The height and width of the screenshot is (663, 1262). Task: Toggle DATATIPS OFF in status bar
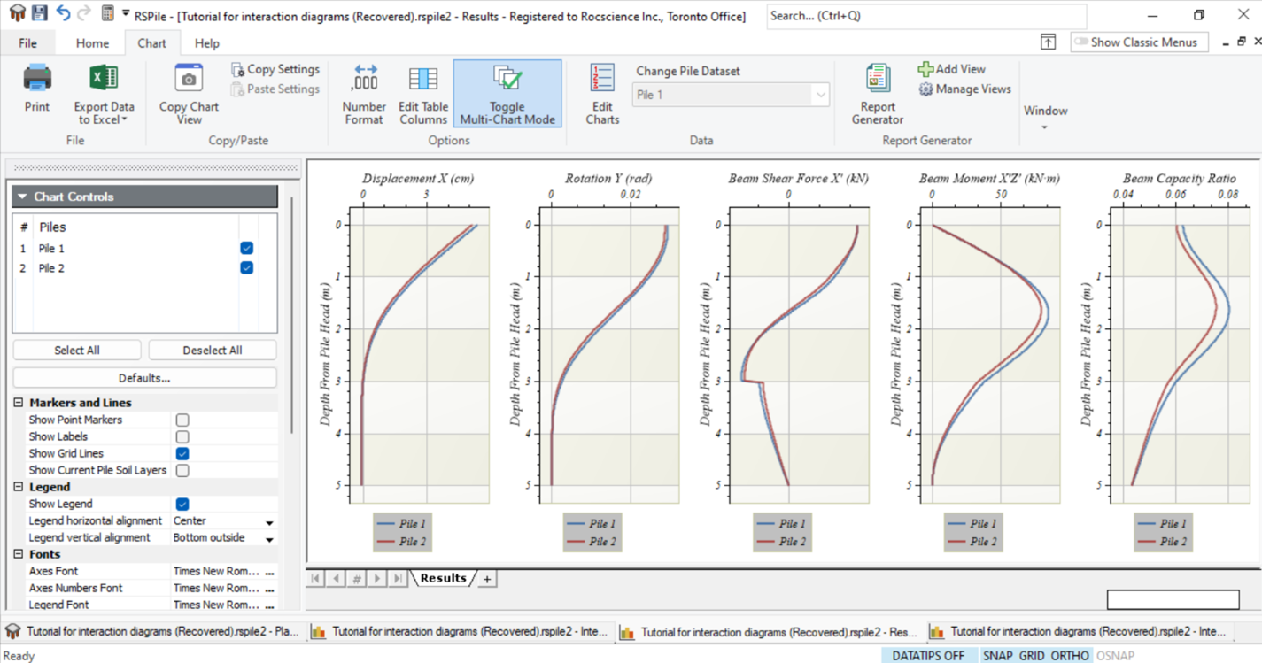click(x=928, y=656)
